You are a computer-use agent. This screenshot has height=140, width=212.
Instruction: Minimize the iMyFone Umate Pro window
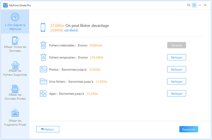pos(200,5)
